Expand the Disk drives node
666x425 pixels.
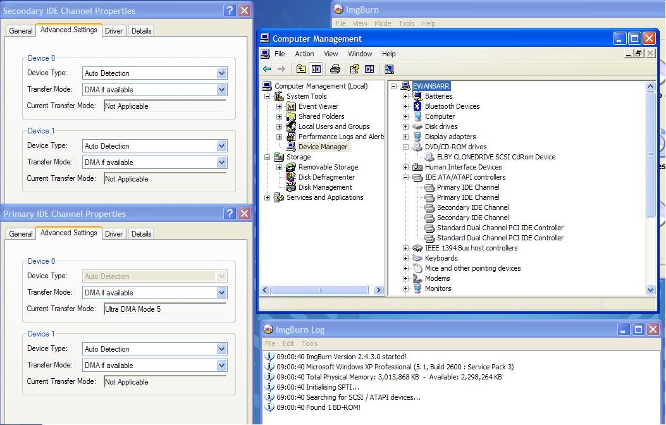point(405,126)
